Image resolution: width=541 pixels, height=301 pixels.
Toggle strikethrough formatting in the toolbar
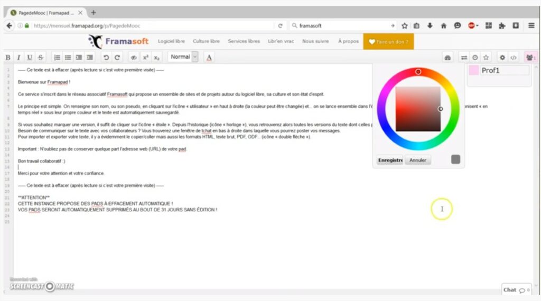pyautogui.click(x=41, y=57)
